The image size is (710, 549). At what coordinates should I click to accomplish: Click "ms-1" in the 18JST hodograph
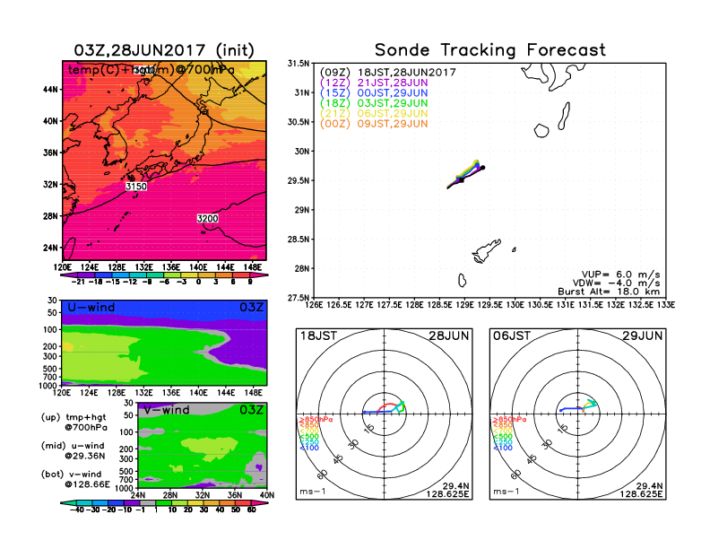click(x=313, y=492)
